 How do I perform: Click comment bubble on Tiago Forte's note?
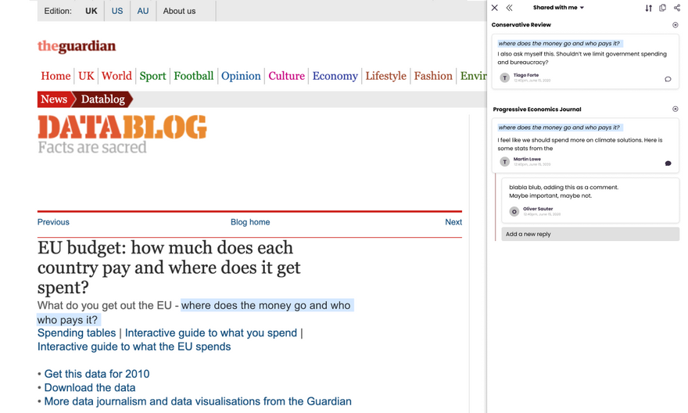[x=668, y=79]
